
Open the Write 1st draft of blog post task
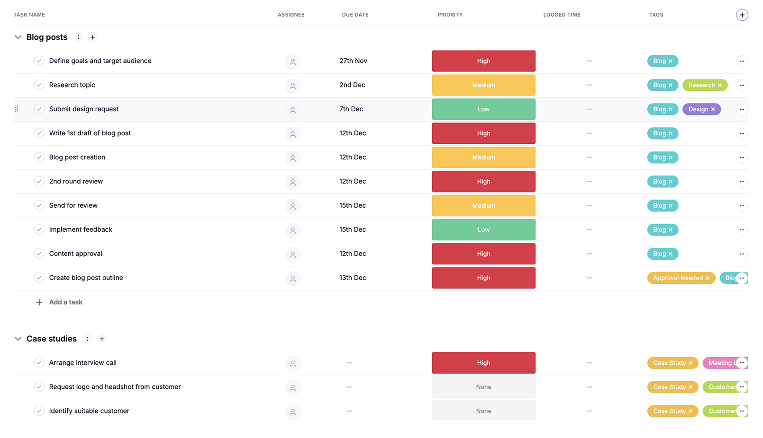[x=90, y=133]
